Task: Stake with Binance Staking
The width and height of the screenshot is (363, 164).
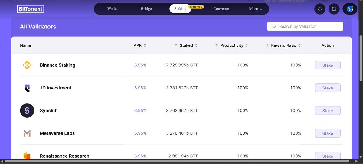Action: point(328,65)
